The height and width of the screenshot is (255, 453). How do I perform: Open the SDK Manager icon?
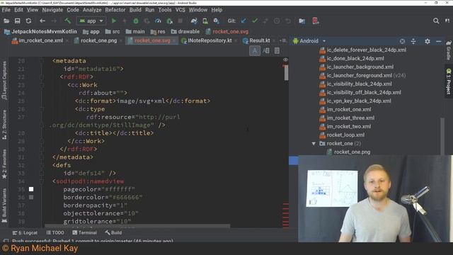[216, 21]
